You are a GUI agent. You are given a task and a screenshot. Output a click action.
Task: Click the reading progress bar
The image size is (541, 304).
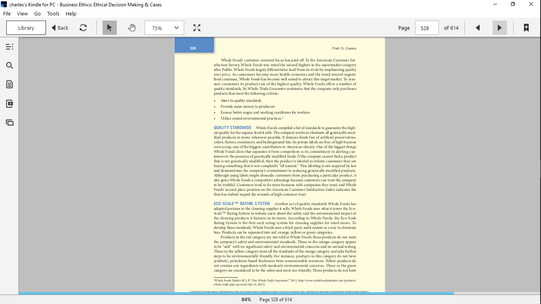(280, 293)
